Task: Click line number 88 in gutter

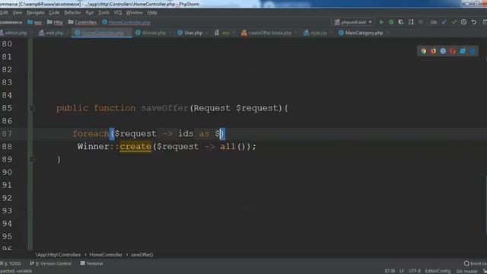Action: [7, 146]
